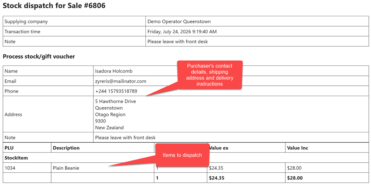
Task: Click the phone number +244 15793518789
Action: tap(116, 91)
